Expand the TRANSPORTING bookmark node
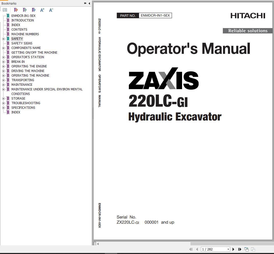Viewport: 274px width, 254px height. pyautogui.click(x=3, y=80)
